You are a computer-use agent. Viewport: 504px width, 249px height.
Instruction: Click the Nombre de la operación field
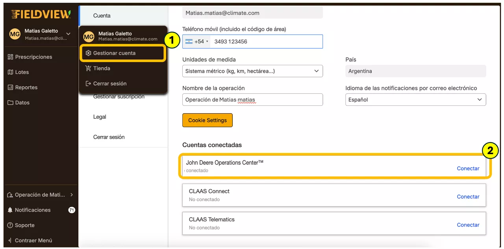pos(252,100)
